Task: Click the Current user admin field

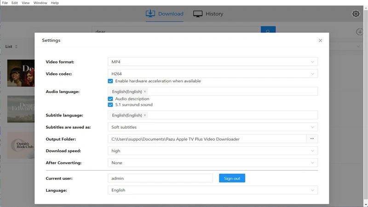Action: [x=160, y=178]
